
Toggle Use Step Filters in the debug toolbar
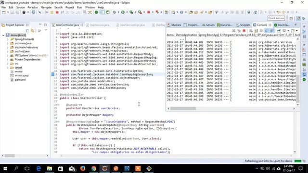click(x=90, y=12)
